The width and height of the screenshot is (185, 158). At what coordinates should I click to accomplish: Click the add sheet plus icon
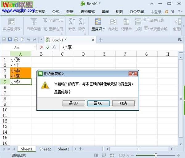coord(80,149)
